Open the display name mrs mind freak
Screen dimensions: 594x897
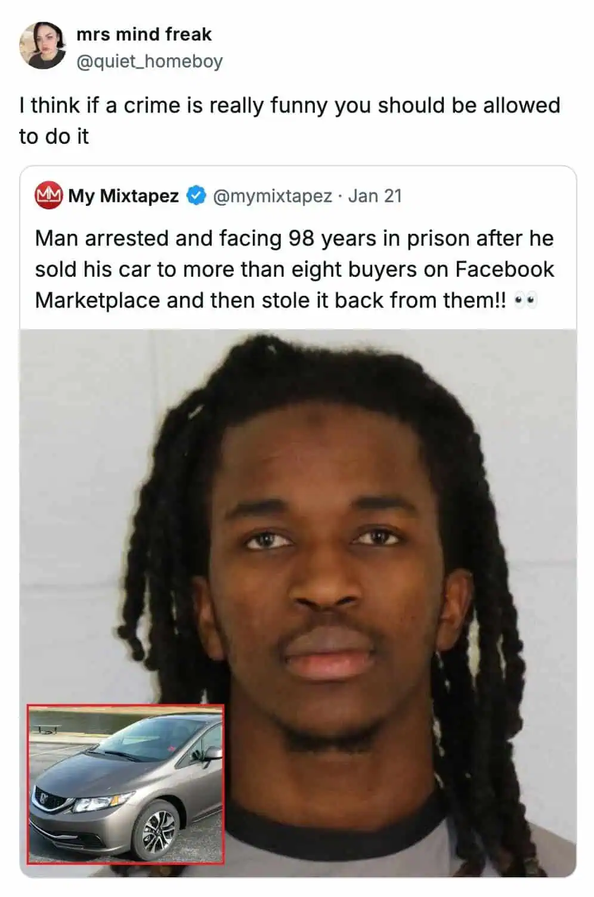(144, 34)
